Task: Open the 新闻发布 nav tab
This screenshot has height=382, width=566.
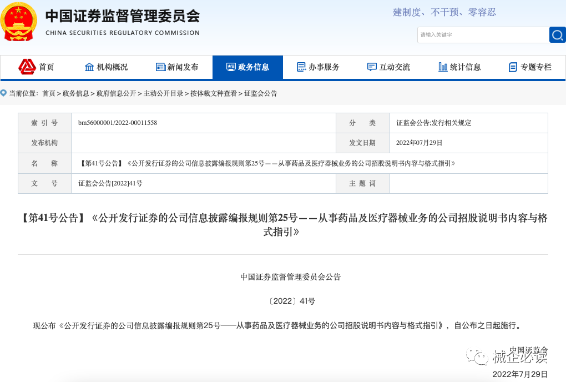Action: tap(177, 67)
